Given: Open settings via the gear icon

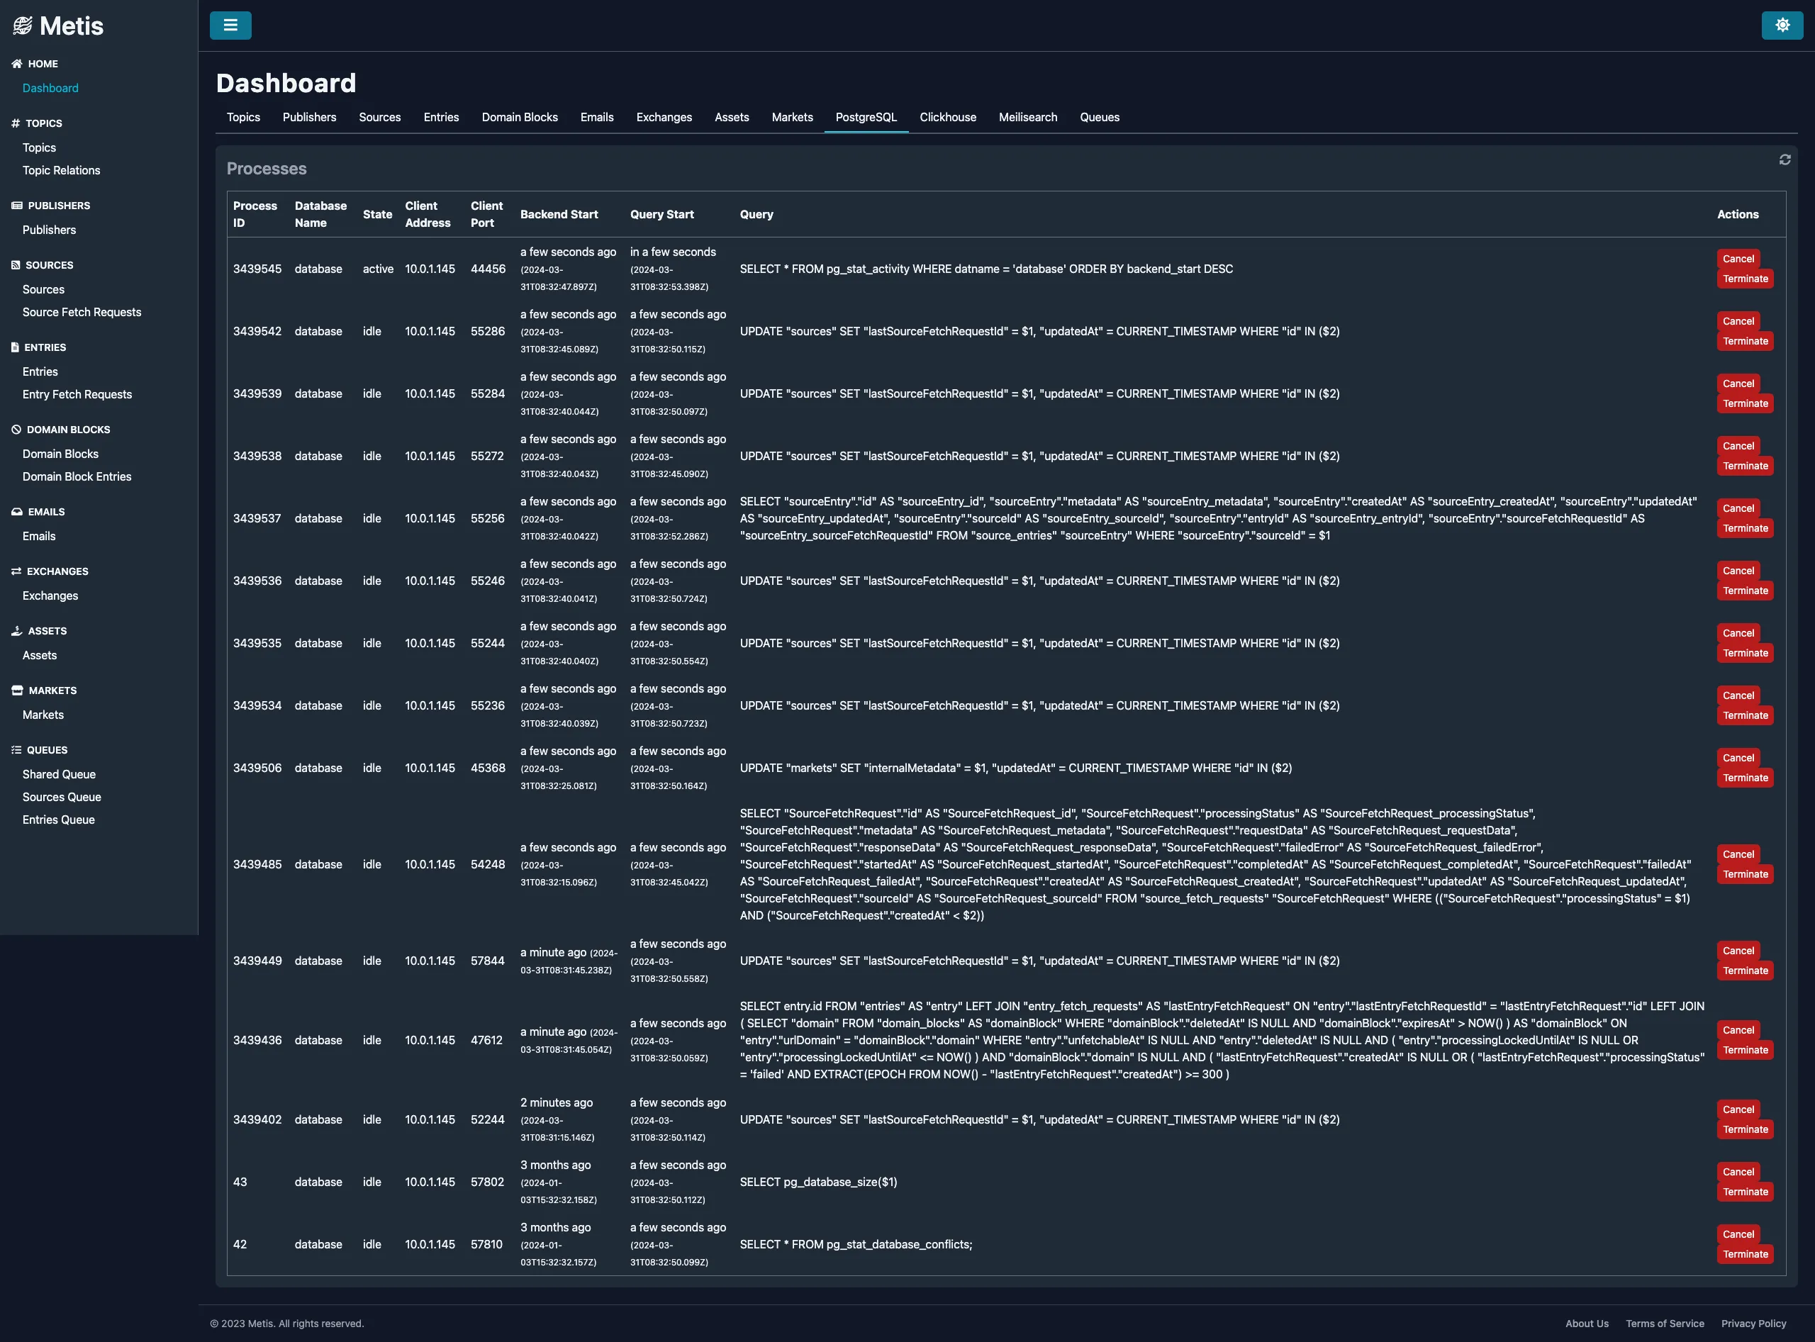Looking at the screenshot, I should (x=1782, y=26).
